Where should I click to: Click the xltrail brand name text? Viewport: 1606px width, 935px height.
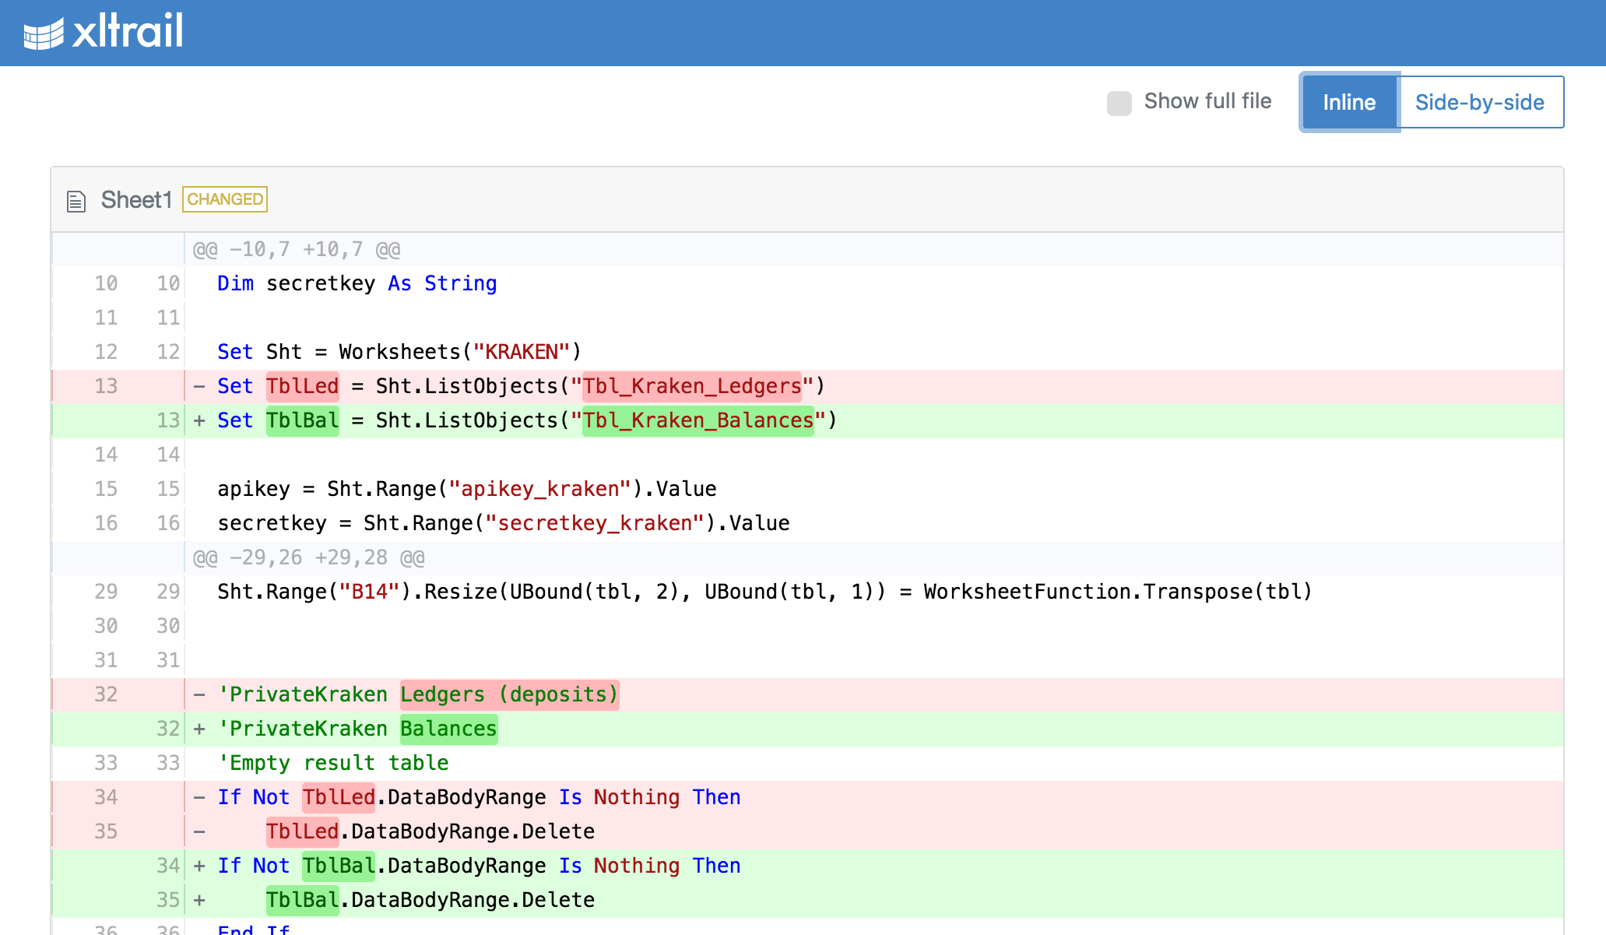point(128,31)
